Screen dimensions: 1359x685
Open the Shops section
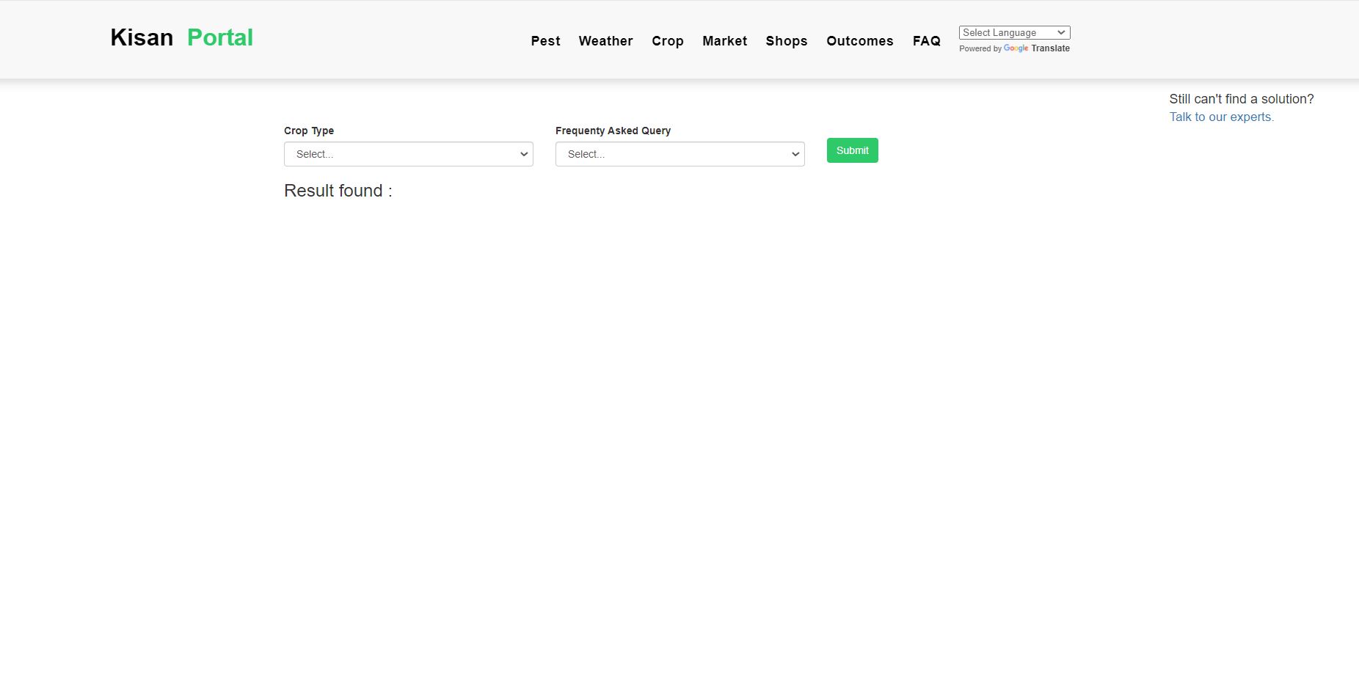786,41
